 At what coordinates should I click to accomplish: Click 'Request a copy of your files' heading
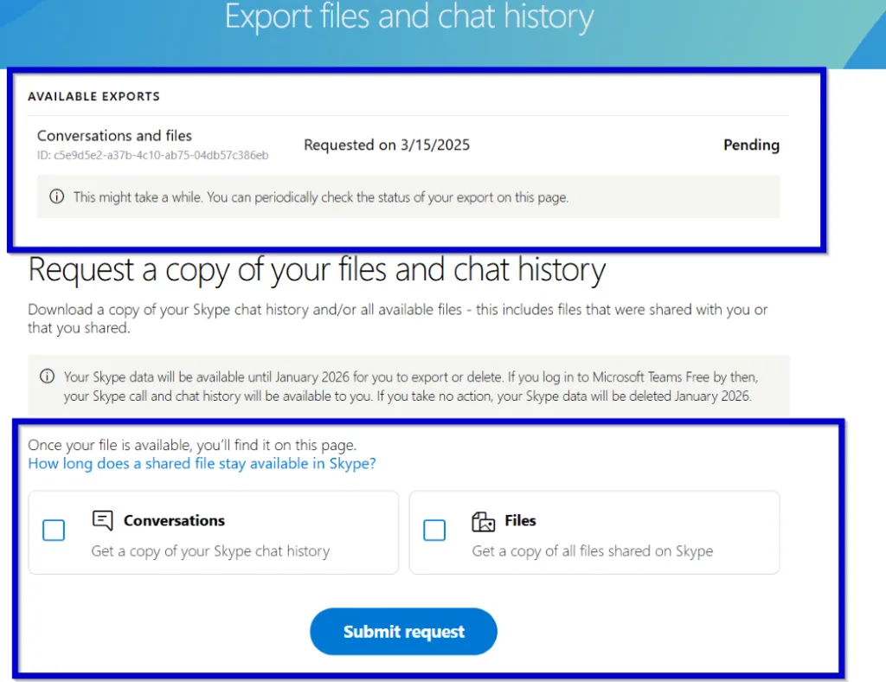[317, 270]
